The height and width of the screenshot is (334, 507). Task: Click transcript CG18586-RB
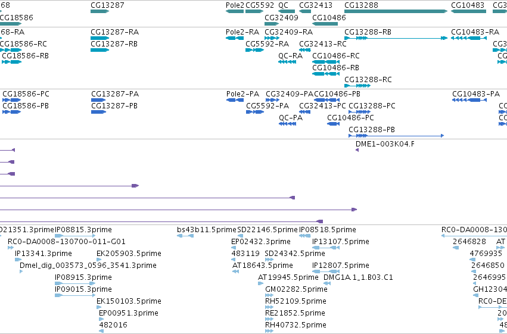coord(12,62)
